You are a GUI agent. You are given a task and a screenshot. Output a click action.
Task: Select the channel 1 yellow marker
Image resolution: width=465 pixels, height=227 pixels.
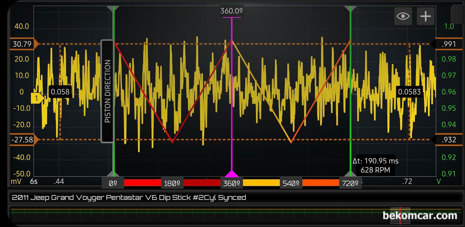(37, 99)
